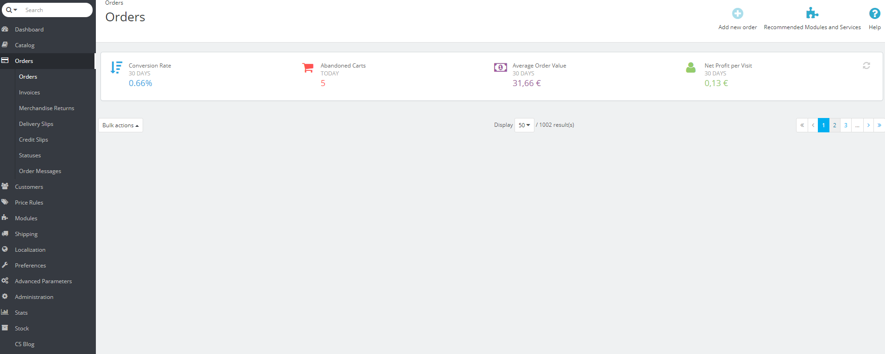Click the Modules puzzle piece icon in sidebar

[5, 218]
